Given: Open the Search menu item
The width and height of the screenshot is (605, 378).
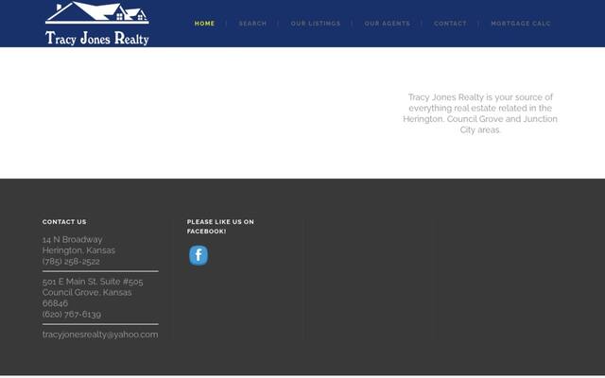Looking at the screenshot, I should pos(252,24).
